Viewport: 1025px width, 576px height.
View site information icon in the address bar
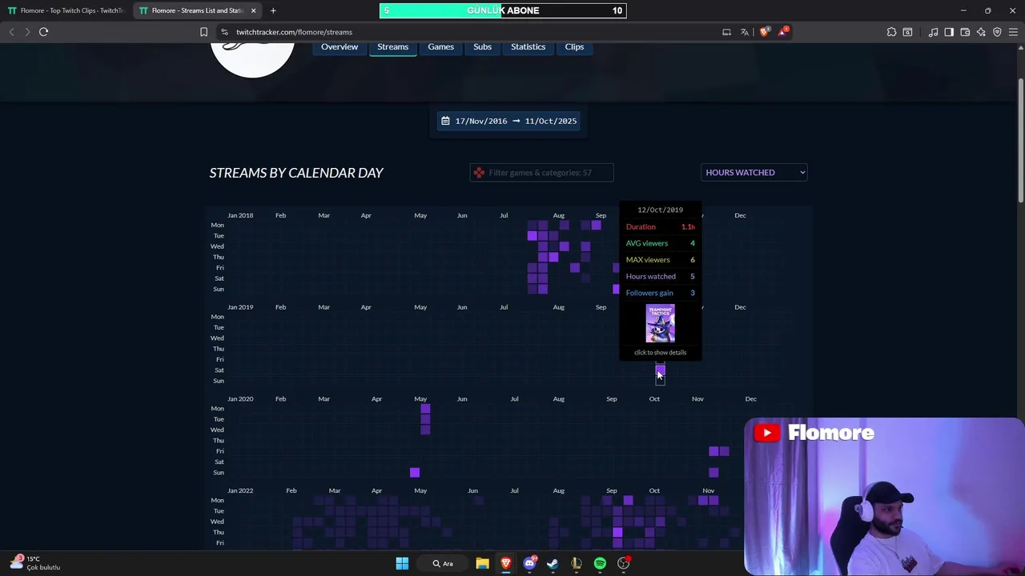[224, 32]
